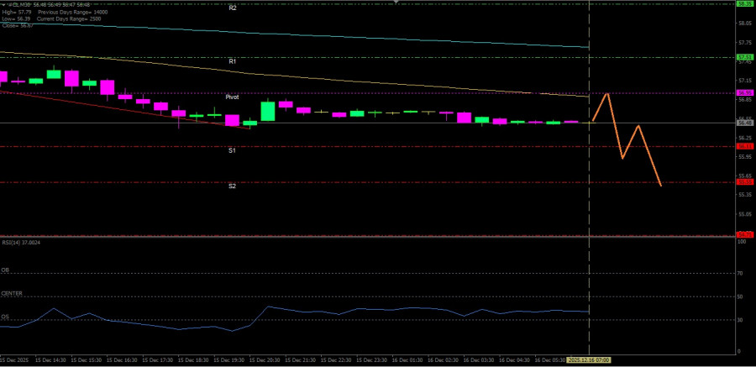This screenshot has width=756, height=367.
Task: Click the 16 Dec 01:30 time axis label
Action: click(x=406, y=360)
